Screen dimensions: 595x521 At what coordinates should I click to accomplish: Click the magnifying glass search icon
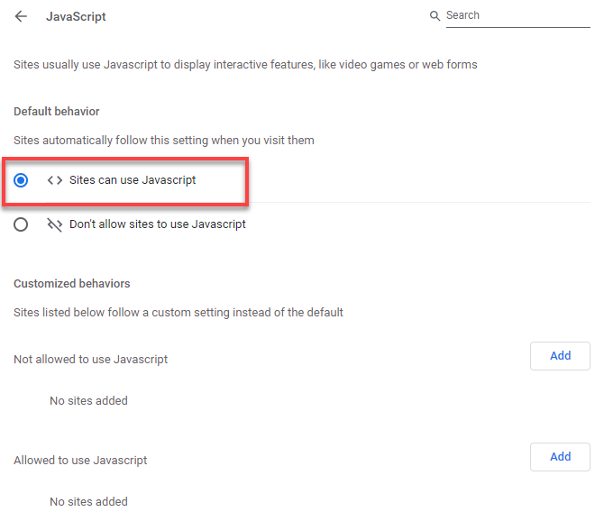(435, 16)
